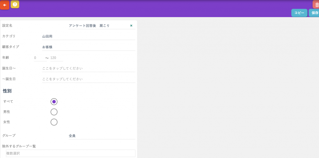The image size is (319, 158).
Task: Click the 男性 label text
Action: pos(7,112)
